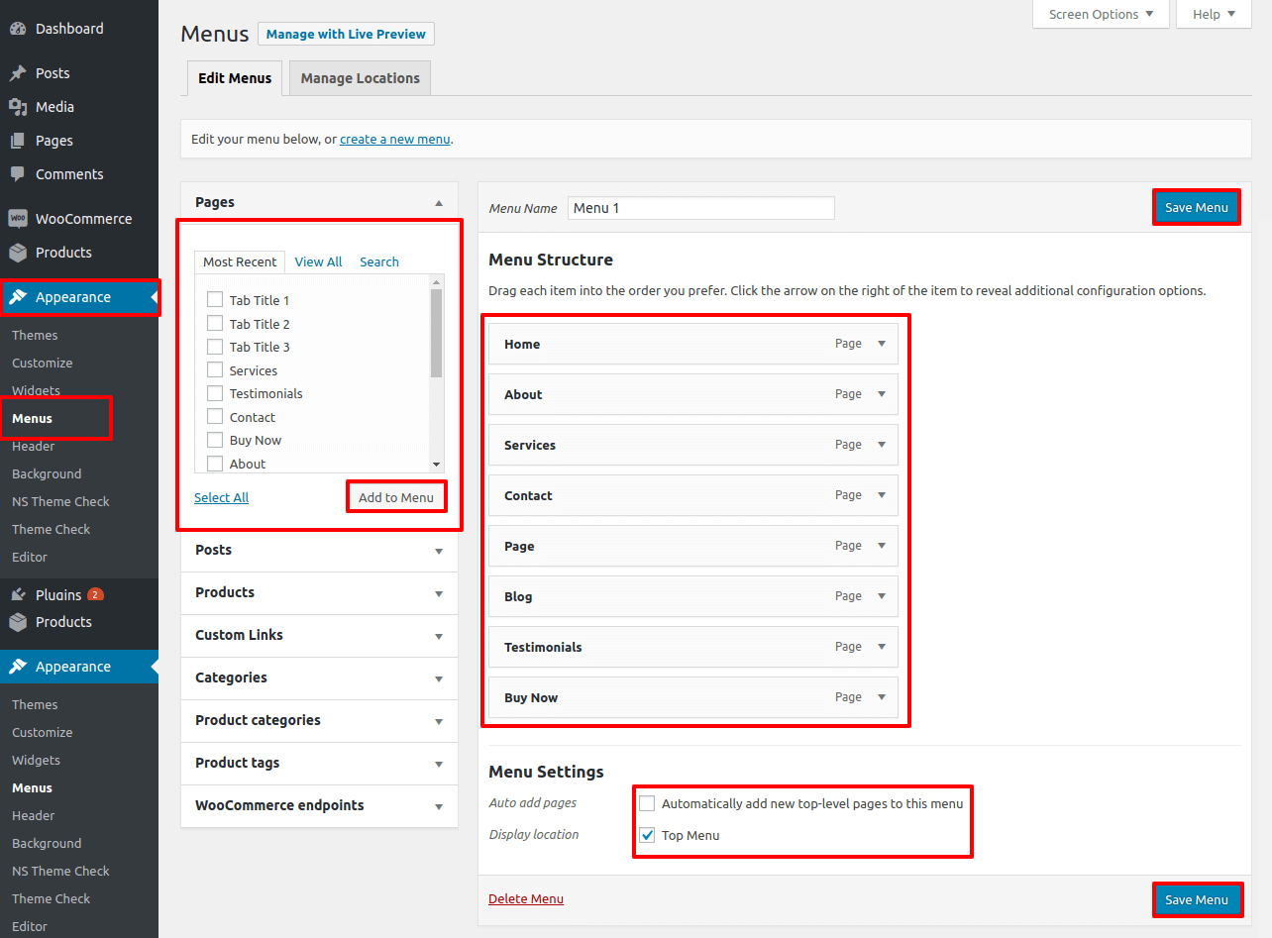Select the View All tab in Pages
Screen dimensions: 1272x938
(x=318, y=261)
